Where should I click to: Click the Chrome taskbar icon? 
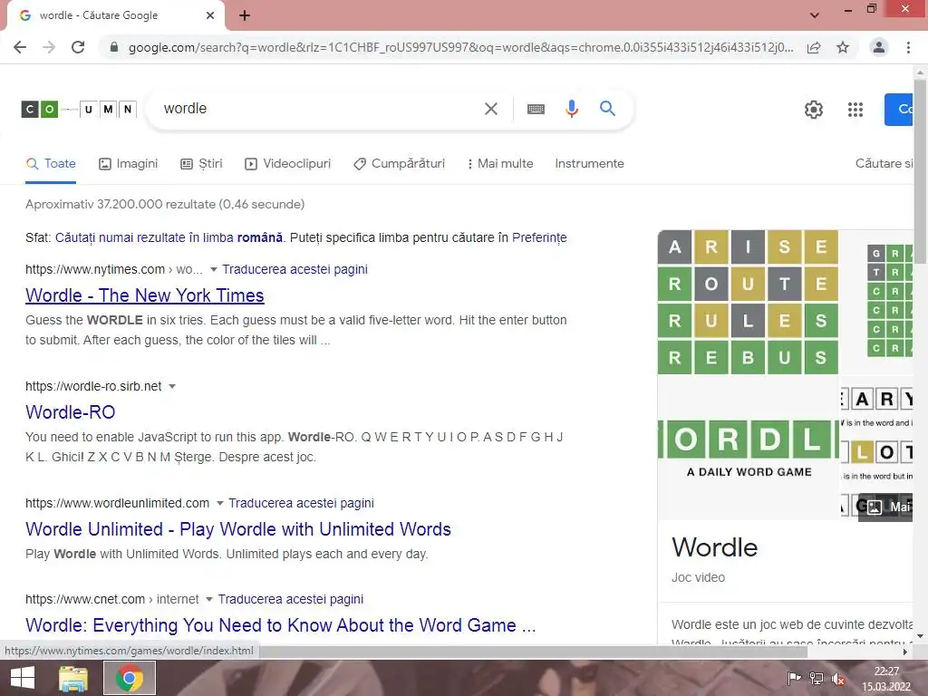tap(130, 678)
